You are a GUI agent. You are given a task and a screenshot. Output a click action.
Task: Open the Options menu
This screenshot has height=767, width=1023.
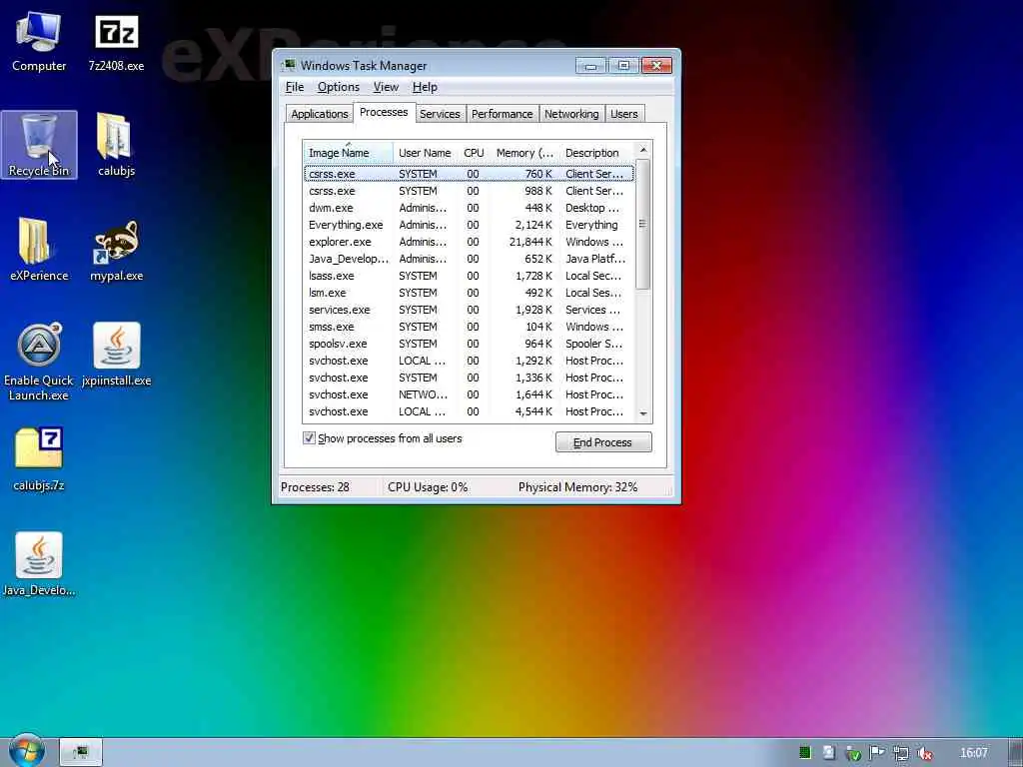coord(338,87)
